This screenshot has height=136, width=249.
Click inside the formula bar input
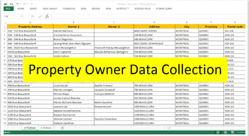tap(148, 16)
